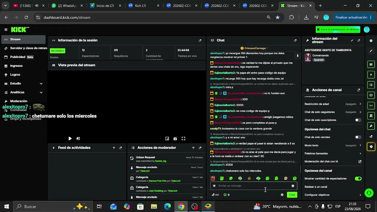The width and height of the screenshot is (377, 212).
Task: Open the browser tab search dropdown
Action: pyautogui.click(x=5, y=6)
